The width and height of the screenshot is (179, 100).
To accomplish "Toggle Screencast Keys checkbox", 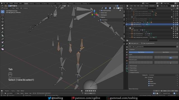I will (x=101, y=11).
